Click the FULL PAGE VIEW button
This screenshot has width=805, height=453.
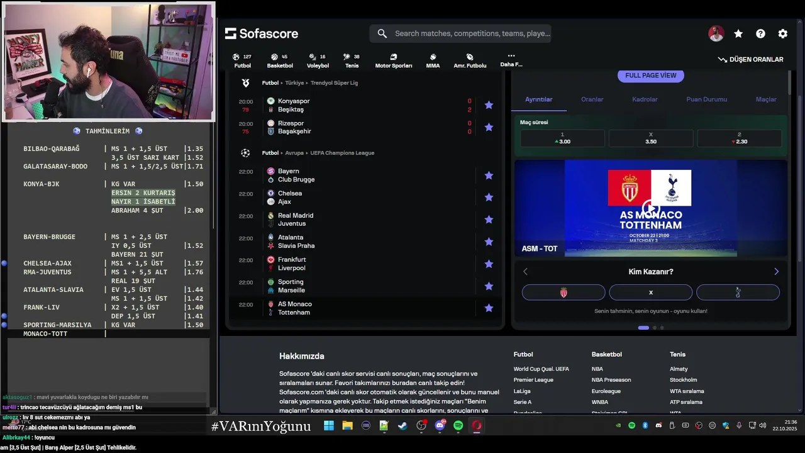click(x=650, y=75)
